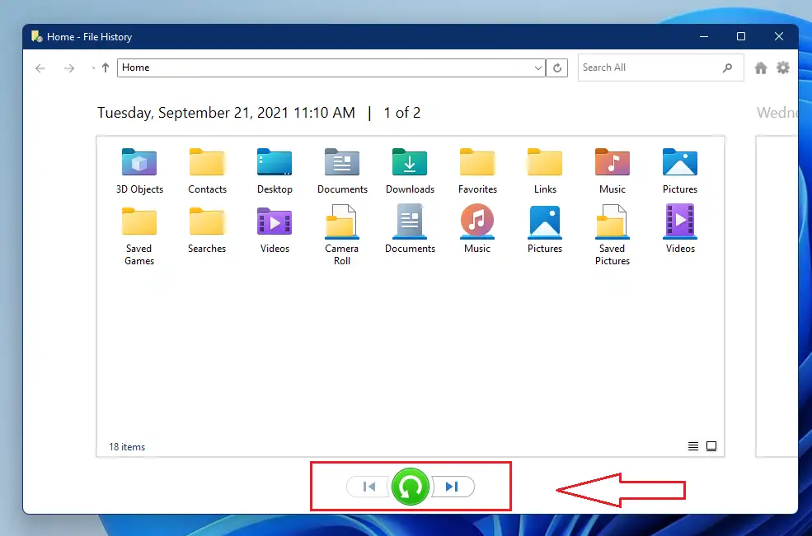This screenshot has height=536, width=812.
Task: Click the Home icon in the toolbar
Action: point(761,68)
